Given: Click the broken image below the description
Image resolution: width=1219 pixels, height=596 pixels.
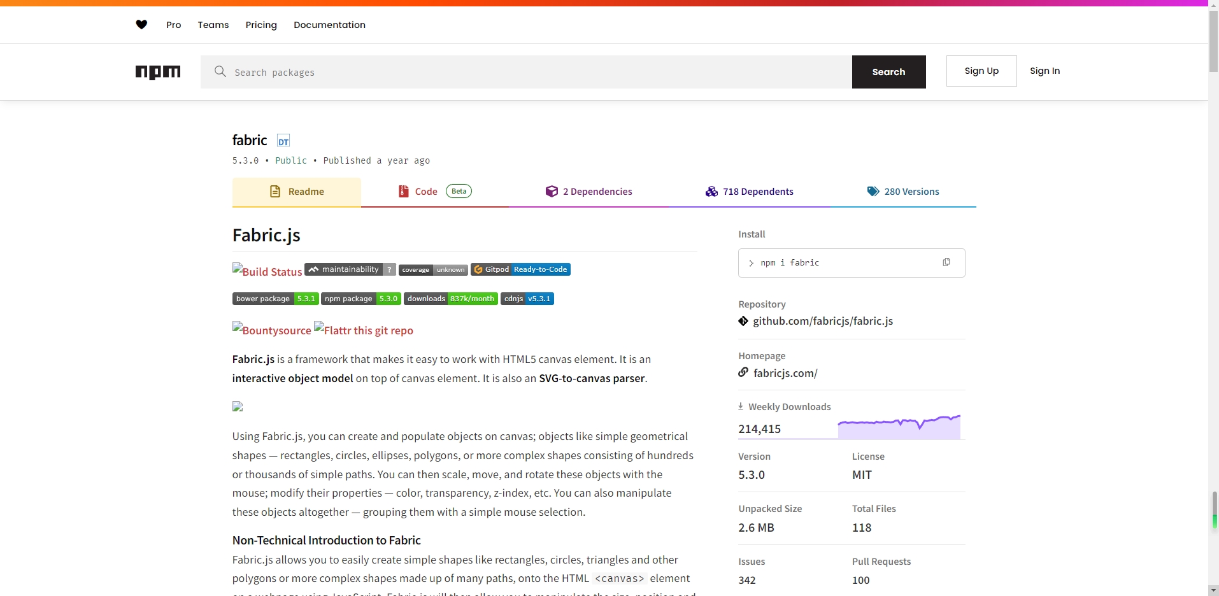Looking at the screenshot, I should [x=238, y=406].
